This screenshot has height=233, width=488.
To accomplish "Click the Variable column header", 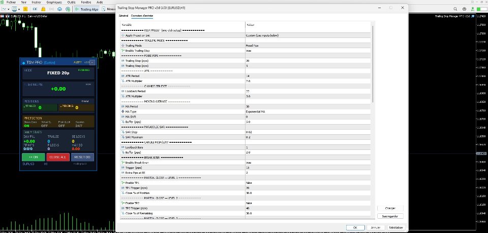I will click(x=182, y=25).
